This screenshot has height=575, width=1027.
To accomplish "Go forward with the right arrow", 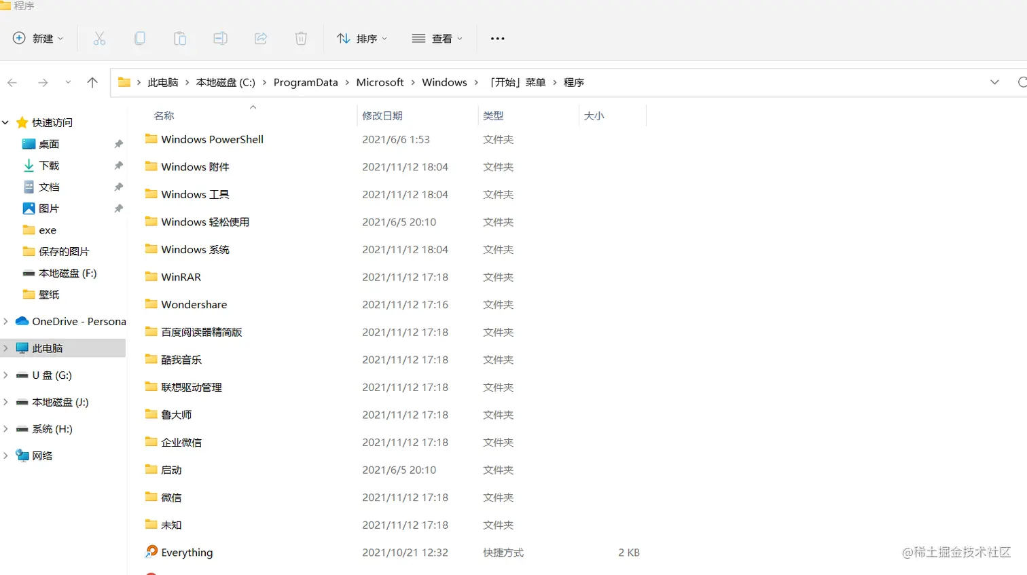I will coord(43,82).
